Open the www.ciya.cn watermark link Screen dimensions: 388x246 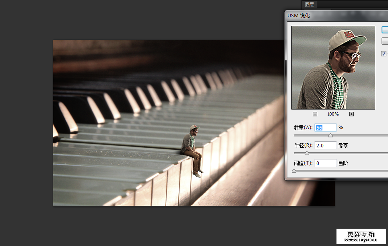(x=361, y=240)
